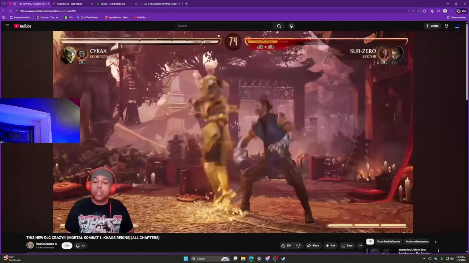Open Steam from the taskbar
The width and height of the screenshot is (469, 263).
click(x=283, y=259)
